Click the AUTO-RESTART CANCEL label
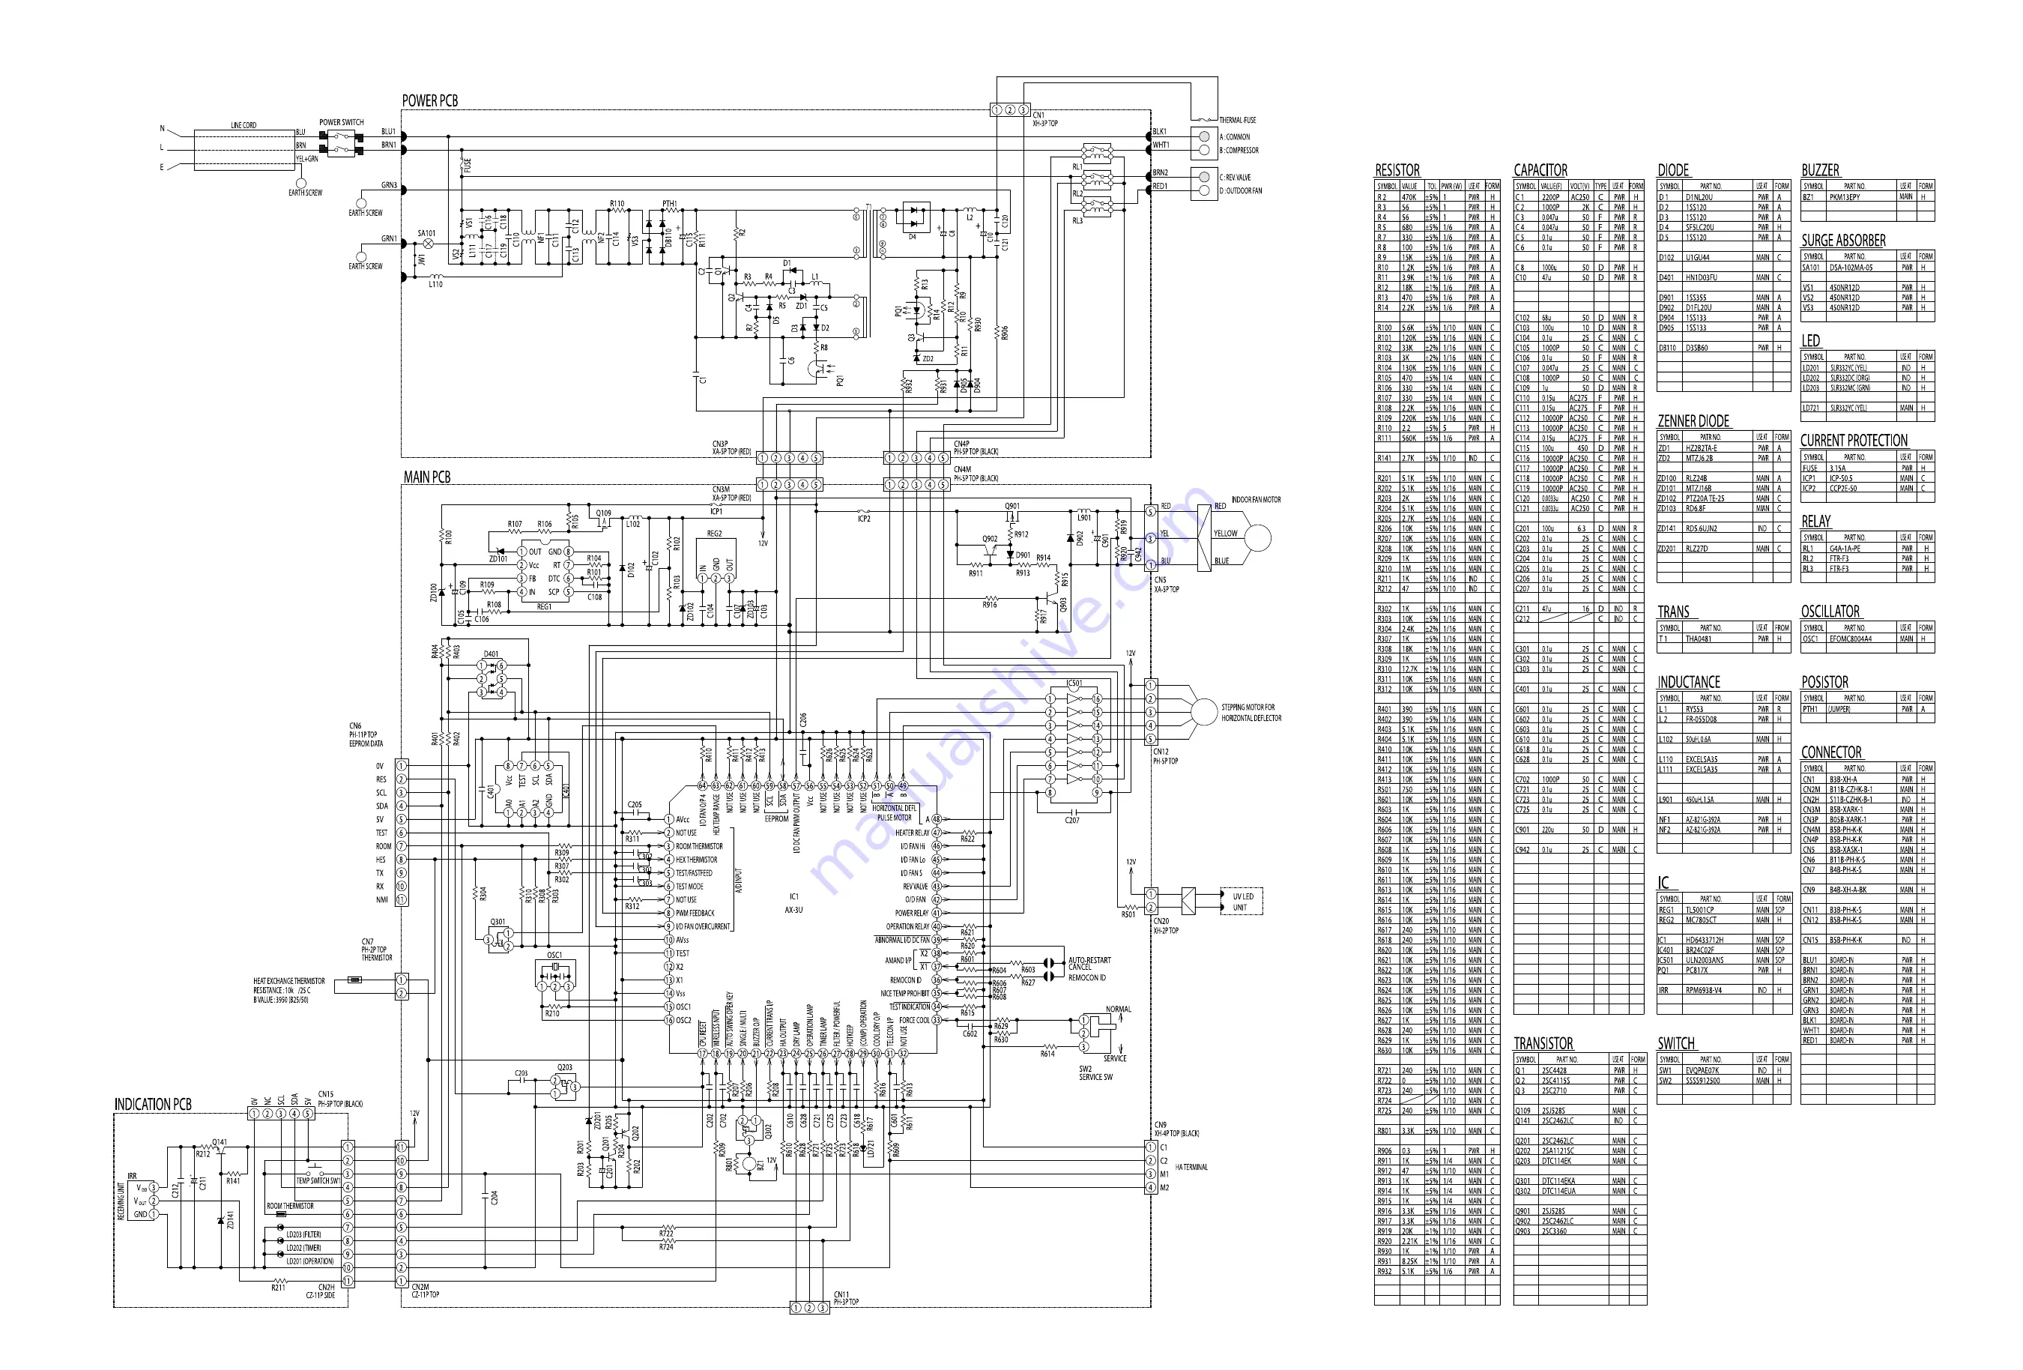The width and height of the screenshot is (2023, 1370). click(1089, 963)
